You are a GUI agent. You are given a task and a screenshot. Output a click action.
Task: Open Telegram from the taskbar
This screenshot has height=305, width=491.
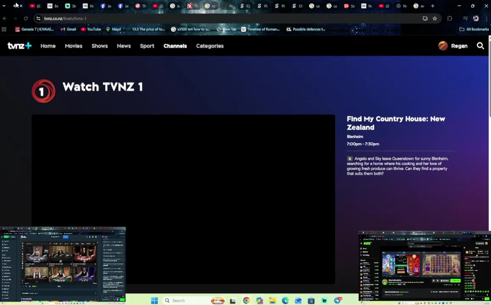(337, 300)
